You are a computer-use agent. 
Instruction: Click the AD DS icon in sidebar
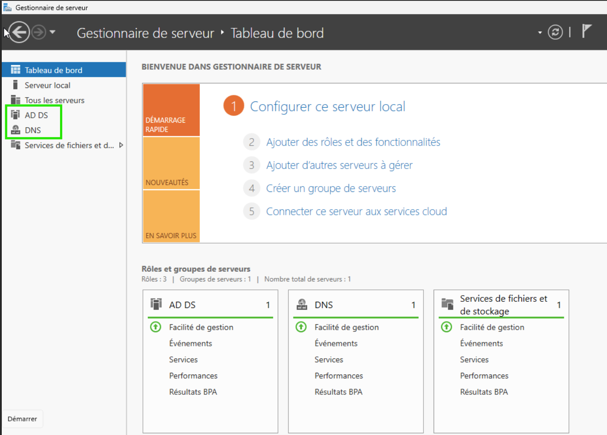point(15,115)
